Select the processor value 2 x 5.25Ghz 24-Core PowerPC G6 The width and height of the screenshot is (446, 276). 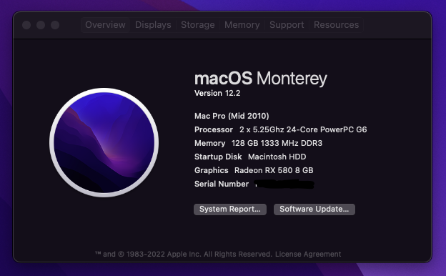tap(303, 129)
